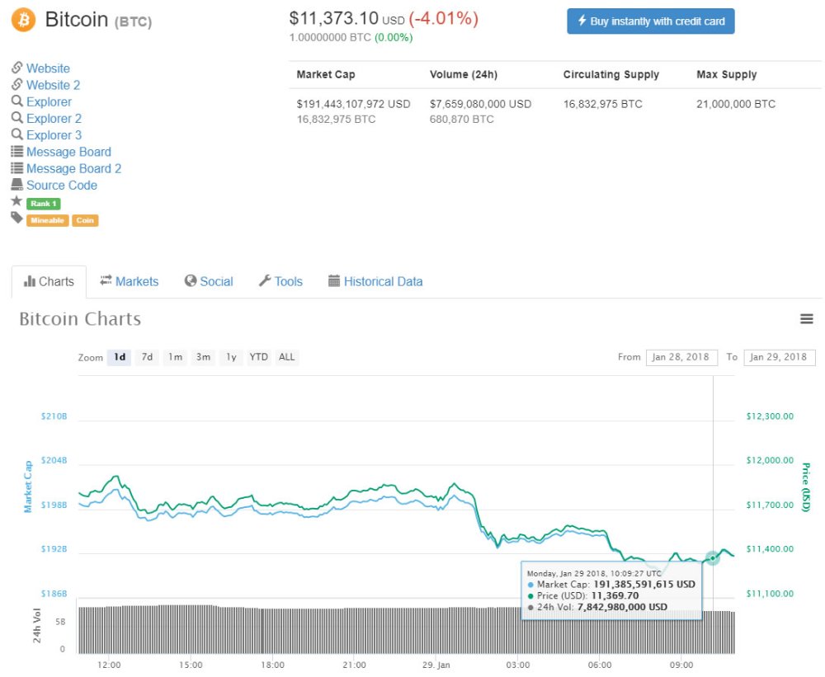Click the exchange-arrows icon beside Markets
This screenshot has height=677, width=825.
pos(106,280)
